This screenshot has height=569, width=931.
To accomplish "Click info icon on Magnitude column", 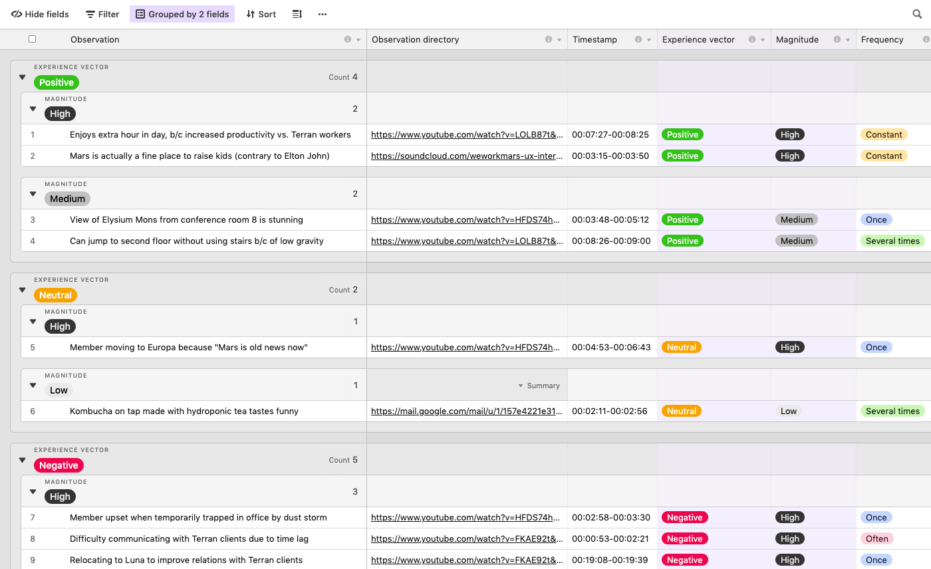I will [837, 40].
